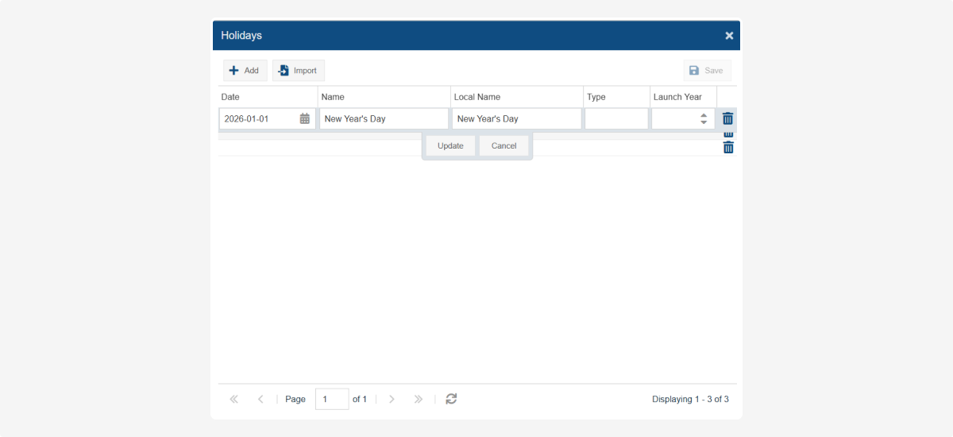953x437 pixels.
Task: Click the page number input box
Action: [x=331, y=400]
